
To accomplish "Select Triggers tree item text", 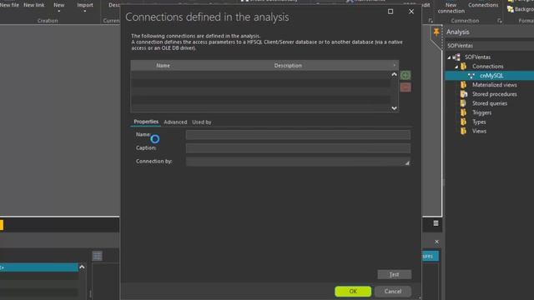I will click(x=481, y=112).
